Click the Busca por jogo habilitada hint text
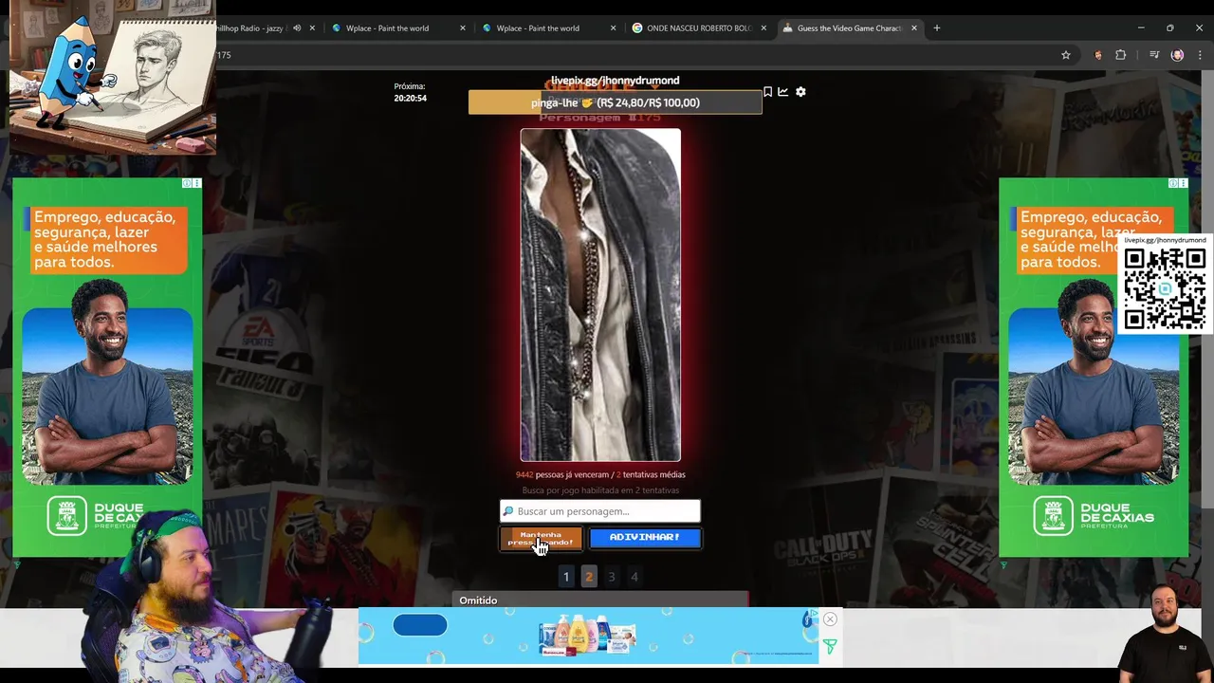The height and width of the screenshot is (683, 1214). [600, 490]
